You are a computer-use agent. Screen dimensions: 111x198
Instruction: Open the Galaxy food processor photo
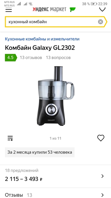pyautogui.click(x=55, y=96)
